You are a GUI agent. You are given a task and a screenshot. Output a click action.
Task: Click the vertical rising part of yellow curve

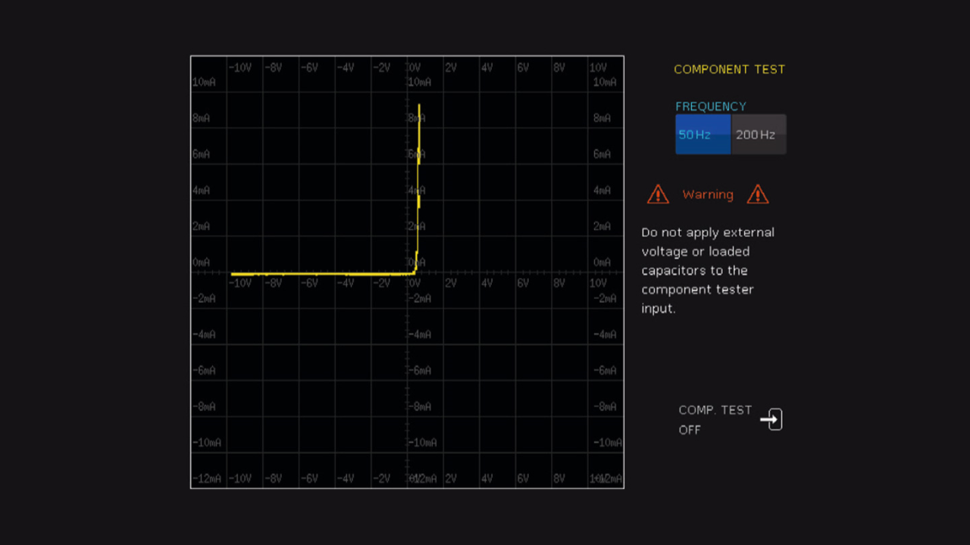tap(418, 189)
